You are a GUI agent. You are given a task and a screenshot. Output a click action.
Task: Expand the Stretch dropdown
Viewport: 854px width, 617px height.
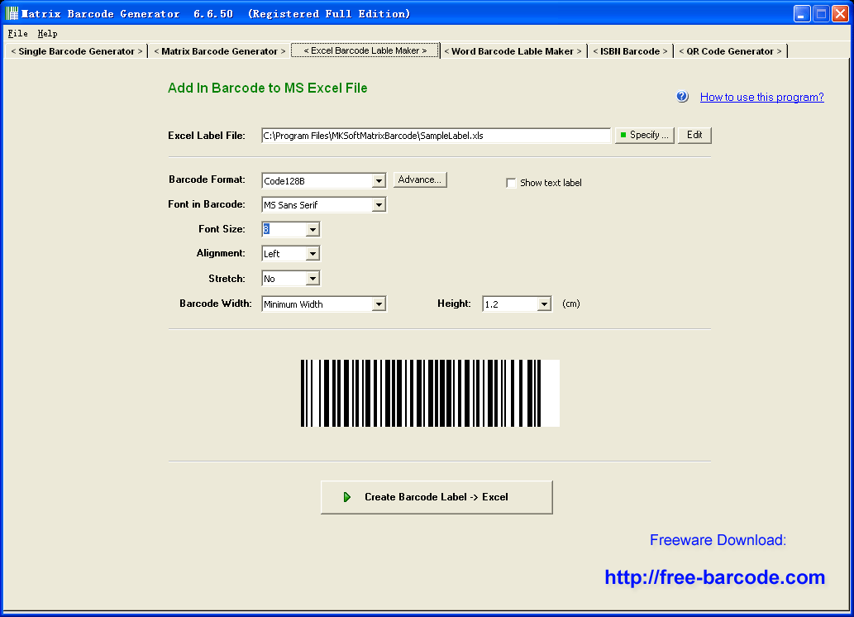click(312, 278)
